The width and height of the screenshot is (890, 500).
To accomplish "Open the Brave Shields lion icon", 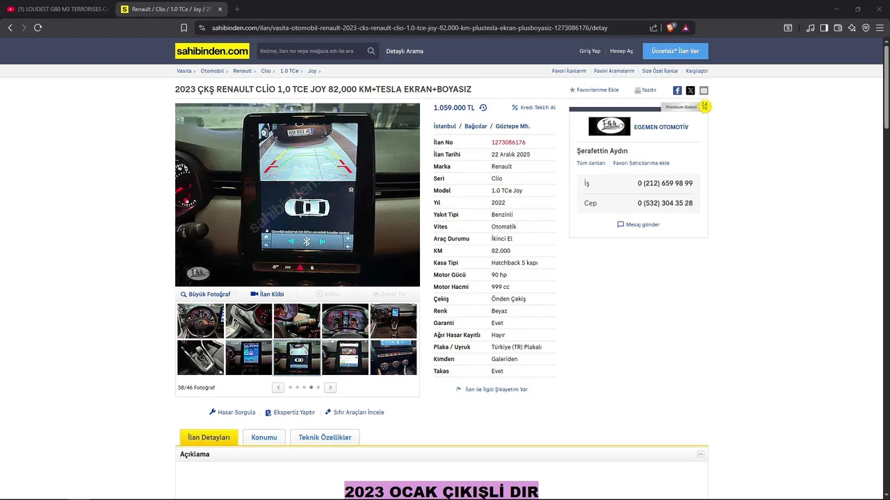I will click(x=671, y=28).
